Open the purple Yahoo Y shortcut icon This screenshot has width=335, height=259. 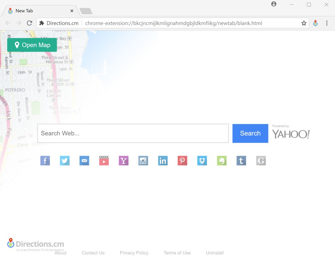[124, 161]
